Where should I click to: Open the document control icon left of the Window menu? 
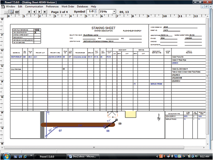coord(3,6)
